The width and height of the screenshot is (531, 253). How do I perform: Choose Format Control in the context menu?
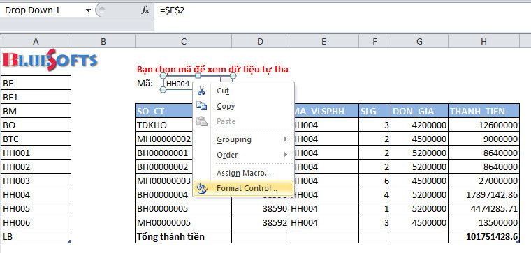coord(243,188)
